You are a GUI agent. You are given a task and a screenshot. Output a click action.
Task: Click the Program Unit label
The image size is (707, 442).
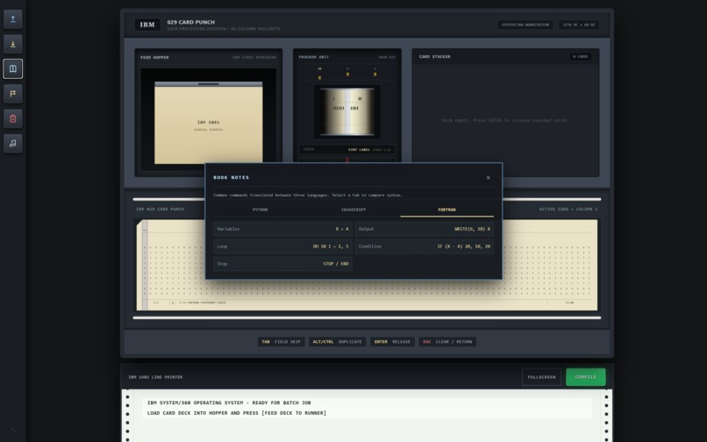point(314,57)
